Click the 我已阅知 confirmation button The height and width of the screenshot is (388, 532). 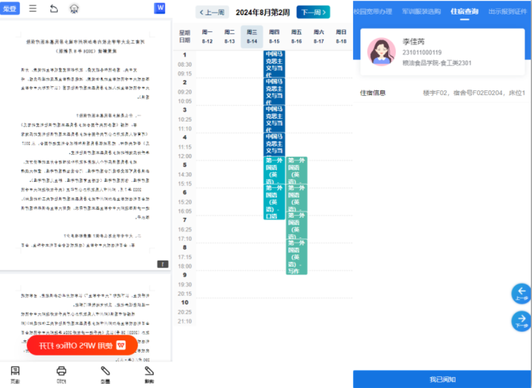point(442,379)
